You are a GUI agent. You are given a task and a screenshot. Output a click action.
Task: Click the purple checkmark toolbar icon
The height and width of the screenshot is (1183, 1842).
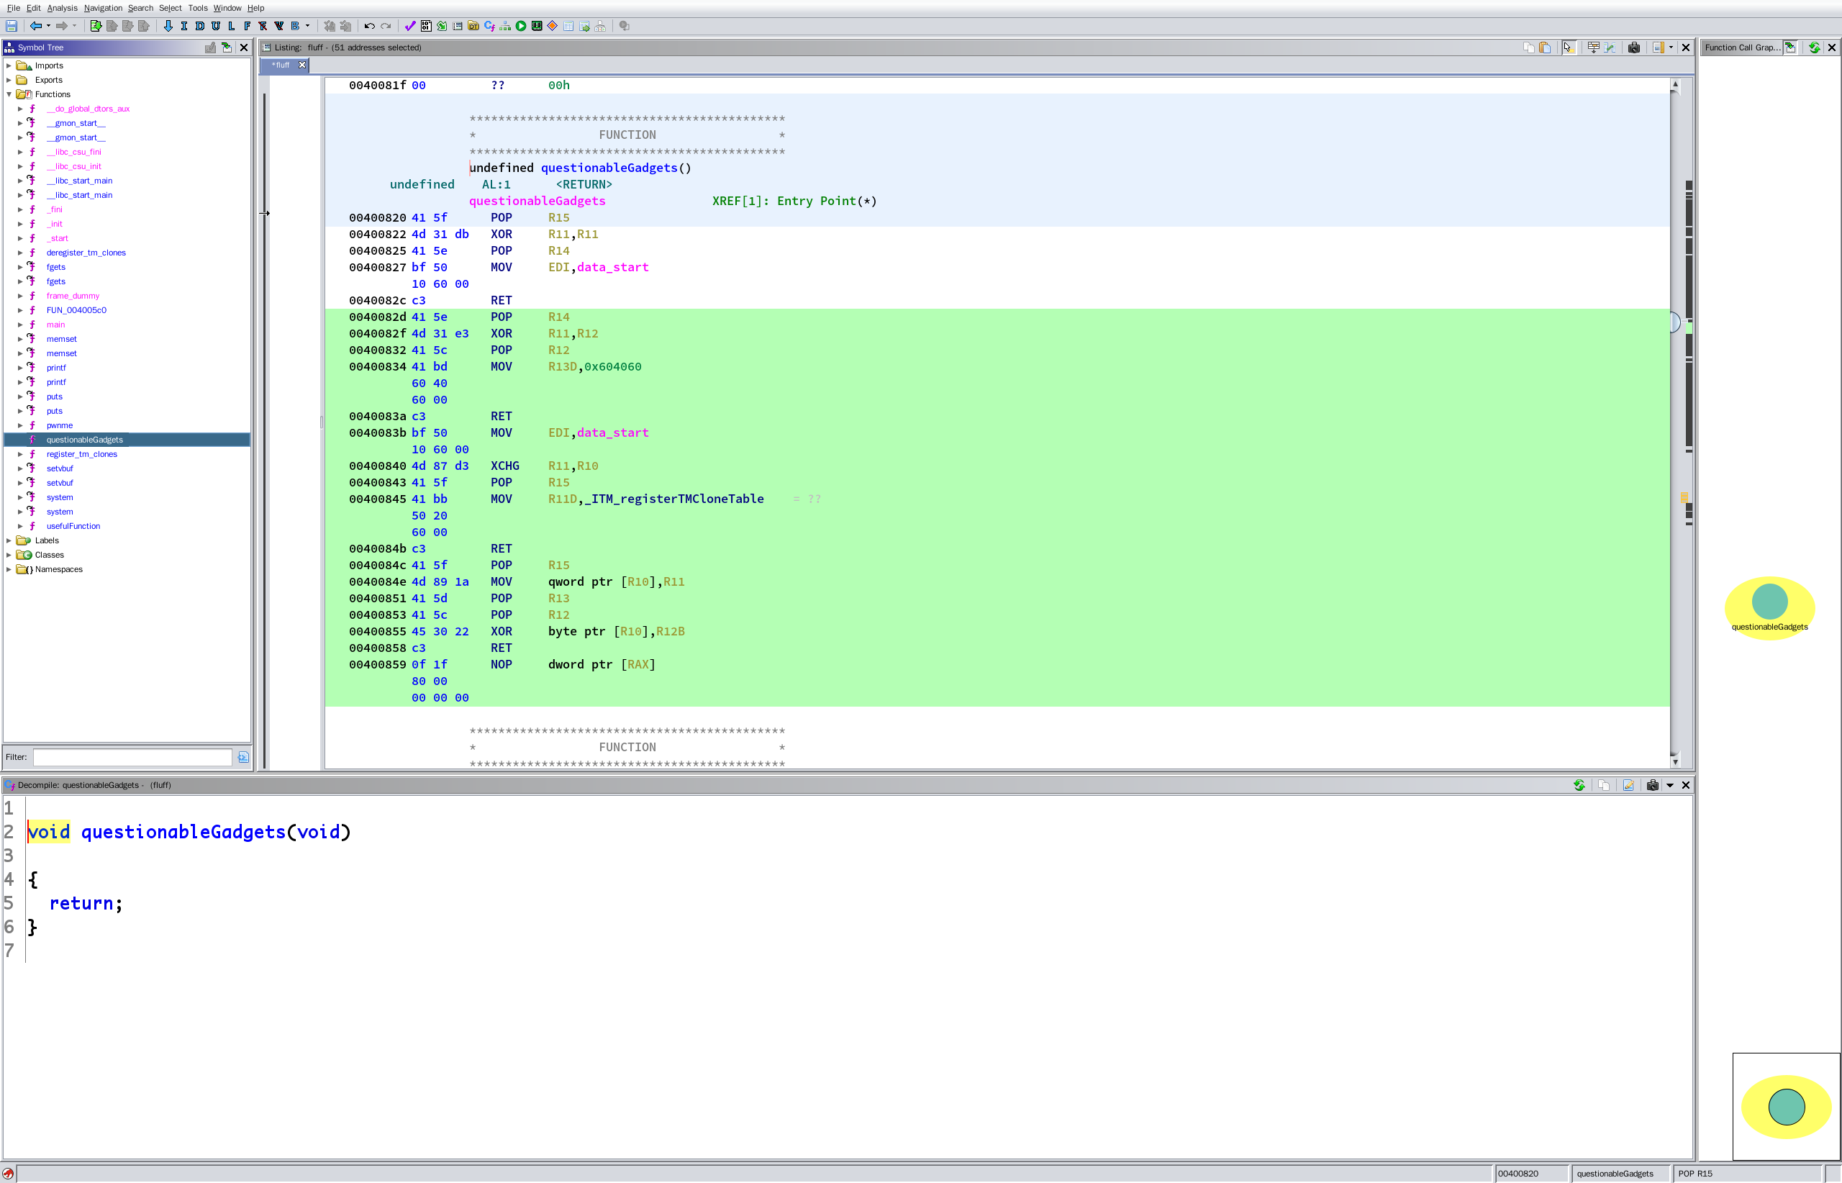pyautogui.click(x=410, y=26)
